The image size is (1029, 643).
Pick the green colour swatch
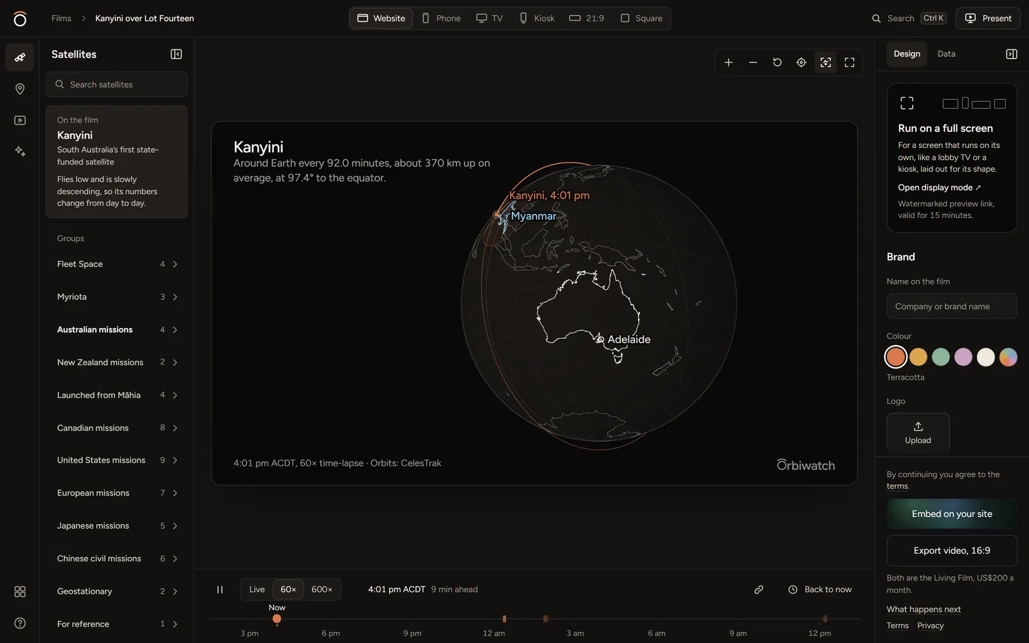[x=941, y=357]
